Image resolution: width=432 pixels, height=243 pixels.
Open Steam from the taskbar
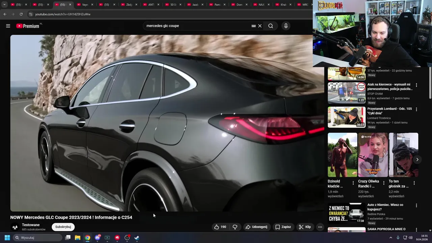point(137,238)
